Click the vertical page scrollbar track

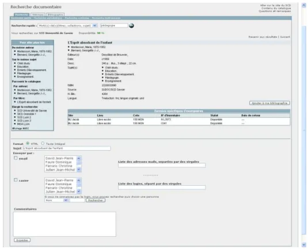point(304,125)
